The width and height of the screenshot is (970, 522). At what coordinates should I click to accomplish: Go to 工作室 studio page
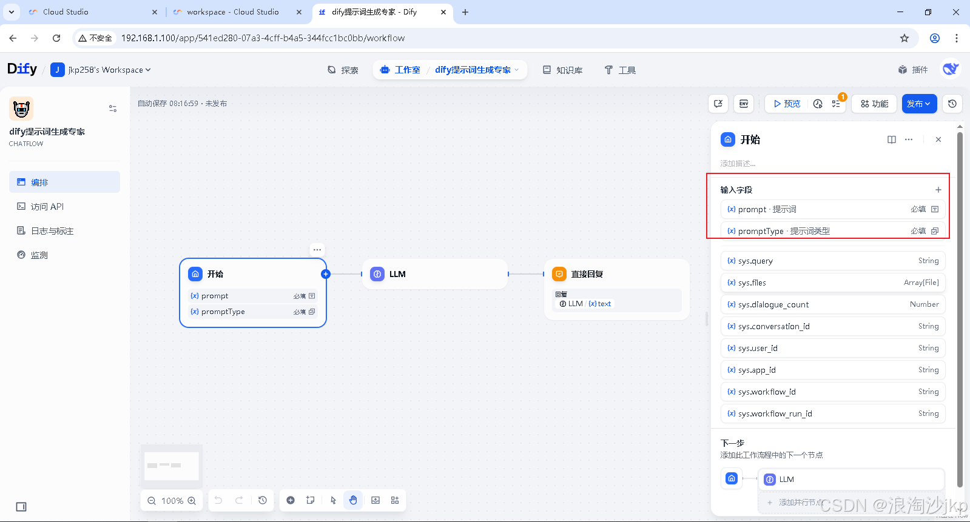click(x=400, y=70)
